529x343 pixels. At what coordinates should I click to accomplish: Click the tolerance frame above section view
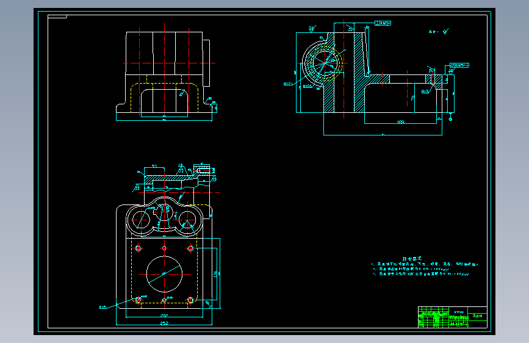pos(383,23)
